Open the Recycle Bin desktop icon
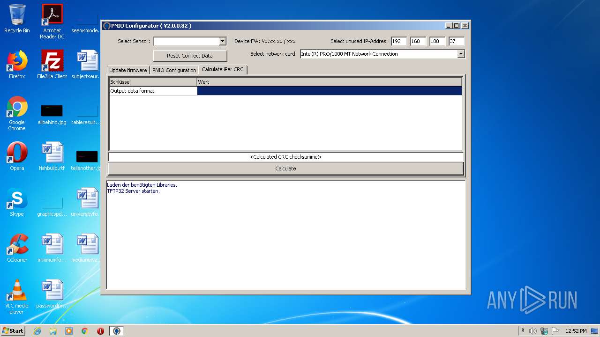 tap(17, 19)
